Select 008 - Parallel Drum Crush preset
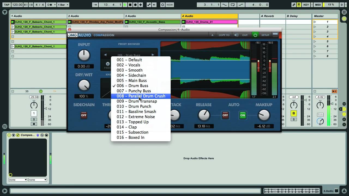Screen dimensions: 349x196 (x=141, y=96)
